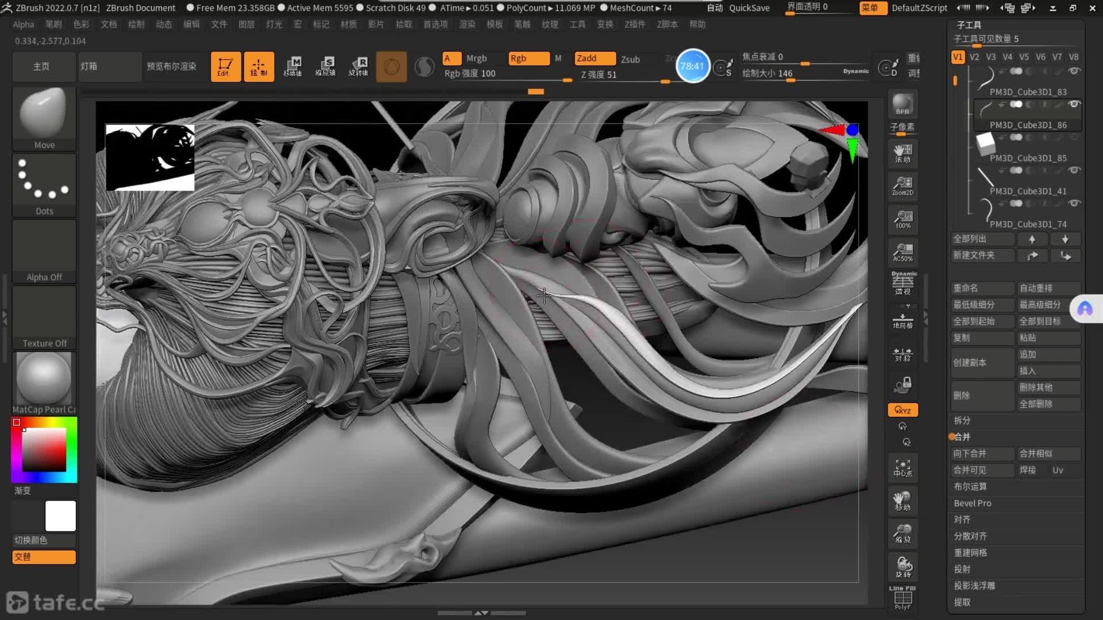This screenshot has width=1103, height=620.
Task: Click the Zoom2D icon
Action: [902, 186]
